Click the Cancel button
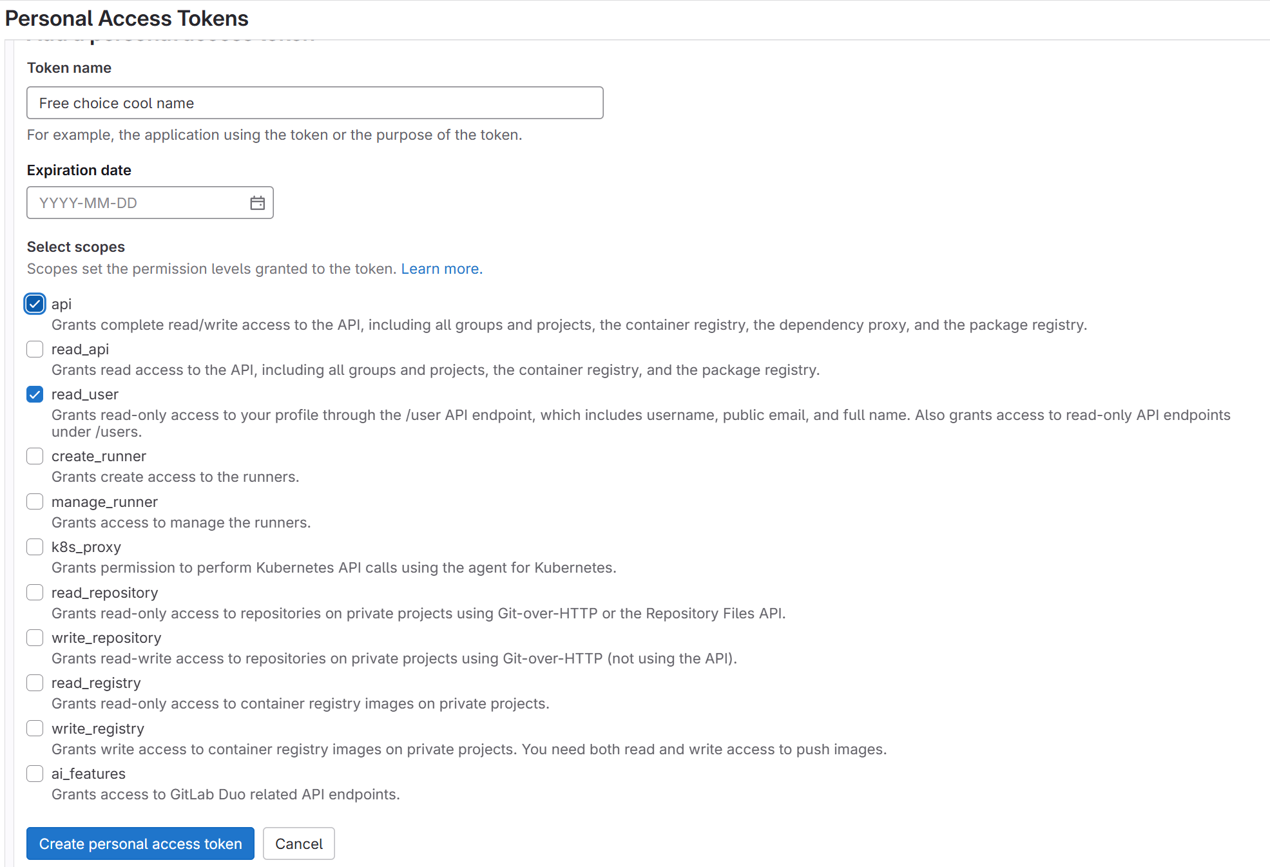1270x867 pixels. click(x=298, y=843)
